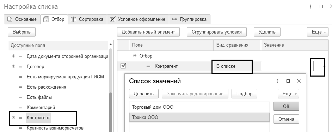332x132 pixels.
Task: Expand the Договор field node
Action: coord(13,66)
